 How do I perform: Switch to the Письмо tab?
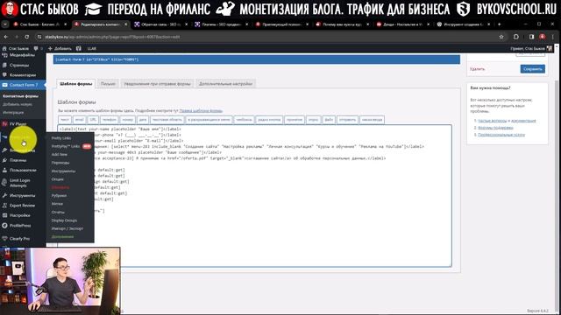click(x=108, y=84)
